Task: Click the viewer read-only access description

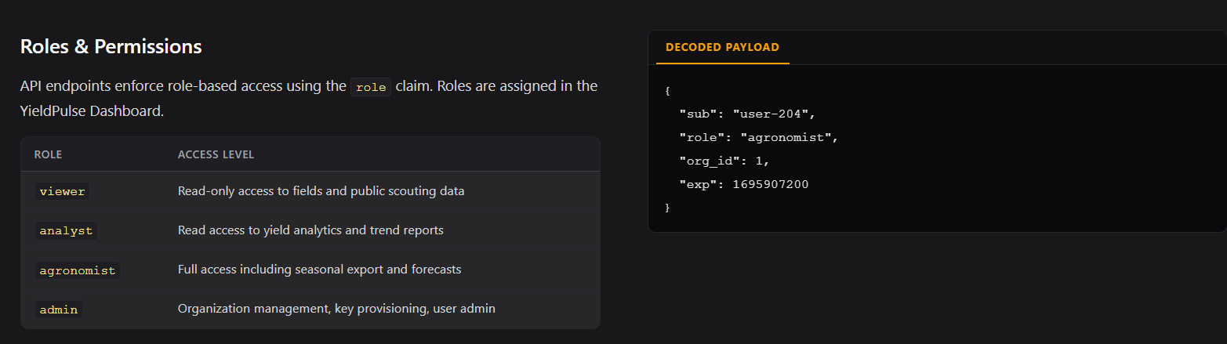Action: (x=321, y=191)
